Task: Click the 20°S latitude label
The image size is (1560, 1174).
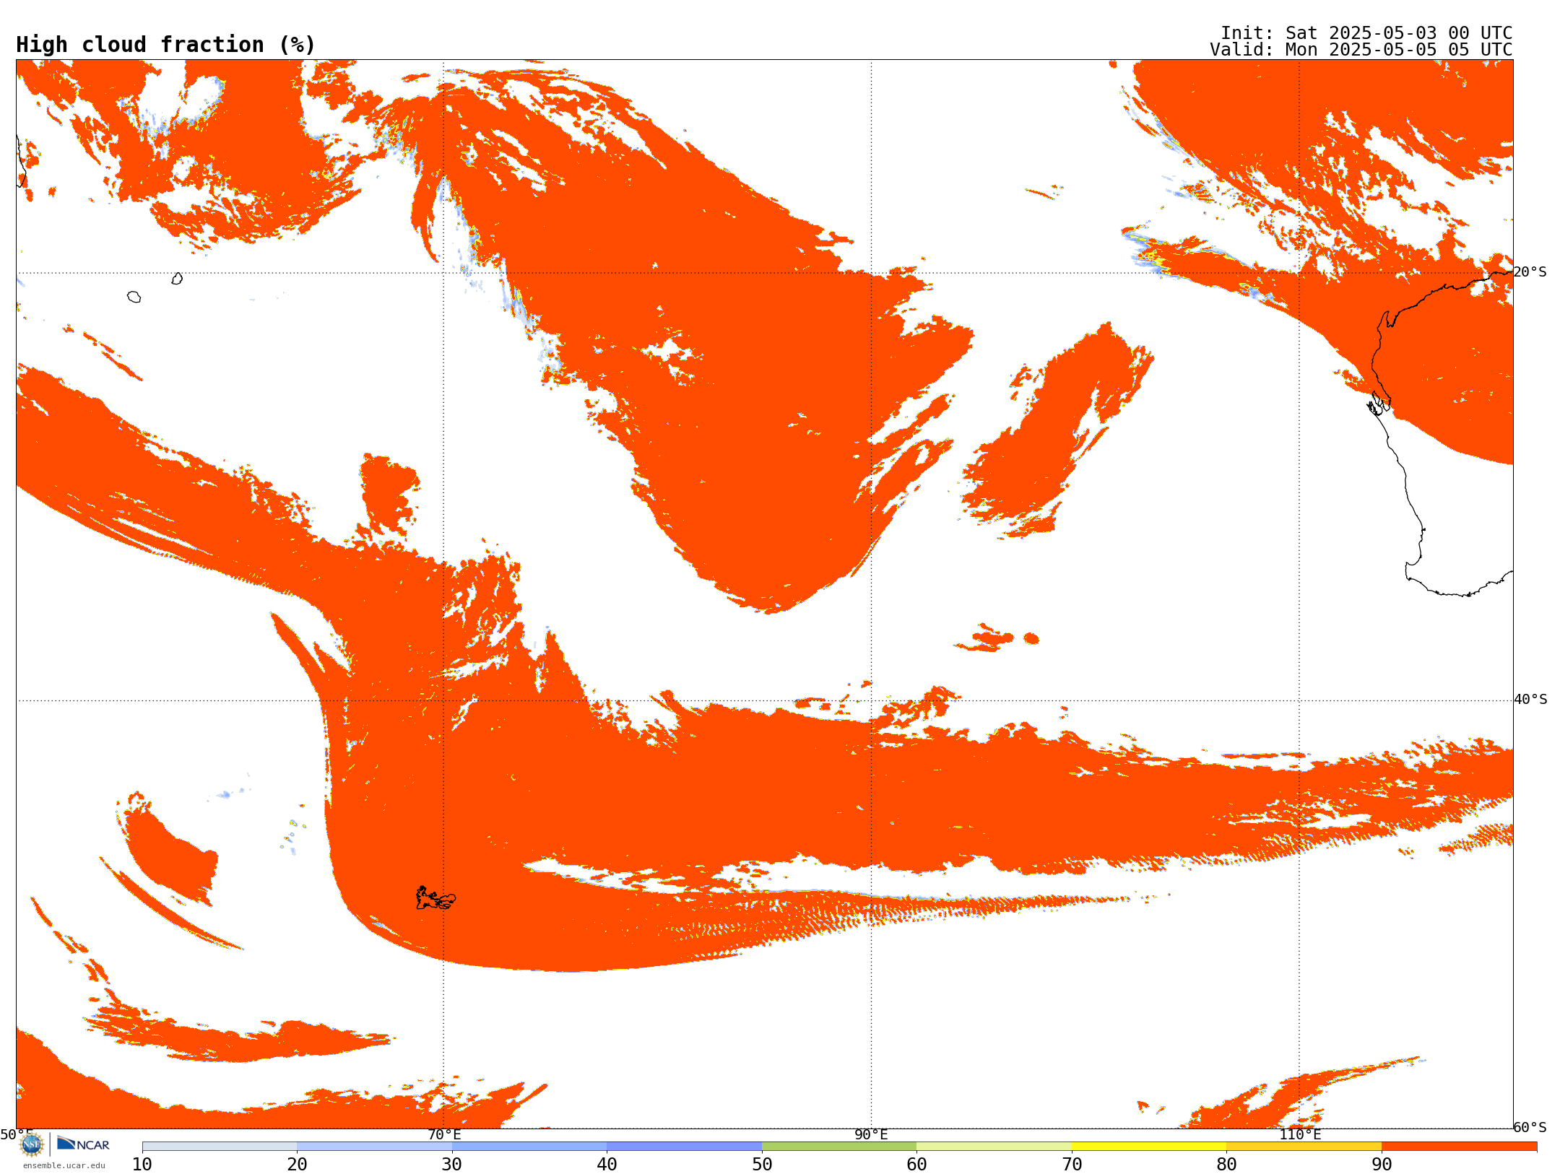Action: pos(1530,272)
